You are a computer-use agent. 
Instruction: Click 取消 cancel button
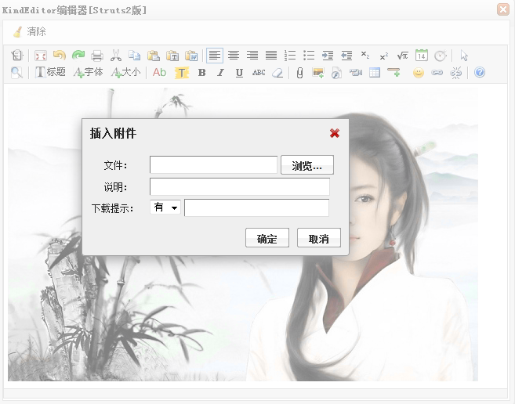click(318, 238)
